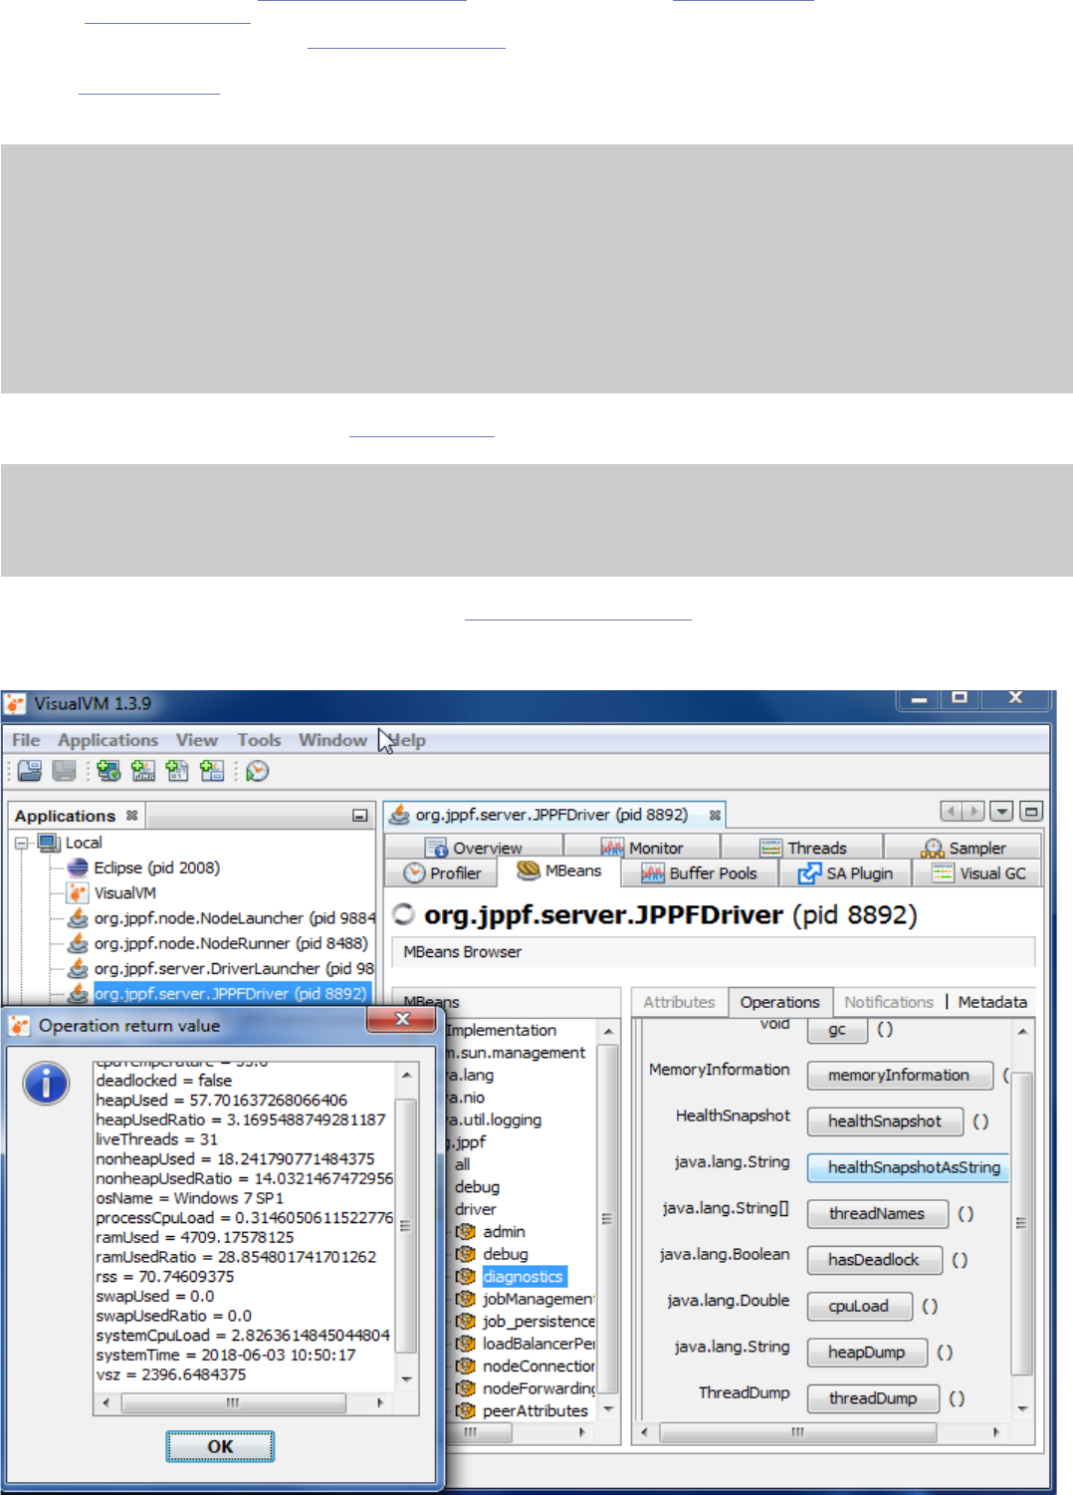Click the Add JMX Connection toolbar icon
The width and height of the screenshot is (1073, 1495).
click(x=143, y=770)
